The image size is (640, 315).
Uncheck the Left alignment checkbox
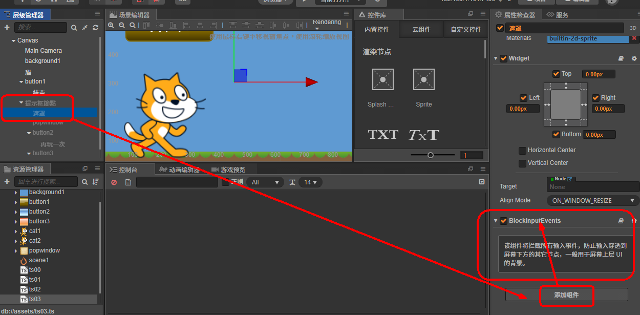[523, 98]
